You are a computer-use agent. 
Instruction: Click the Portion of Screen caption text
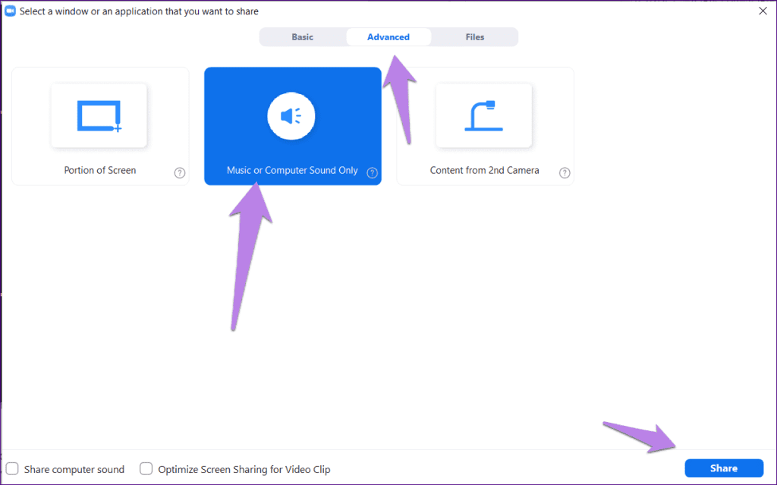click(x=99, y=170)
